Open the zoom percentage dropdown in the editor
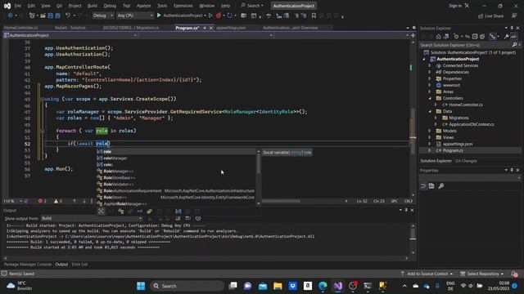The height and width of the screenshot is (294, 524). pyautogui.click(x=20, y=201)
